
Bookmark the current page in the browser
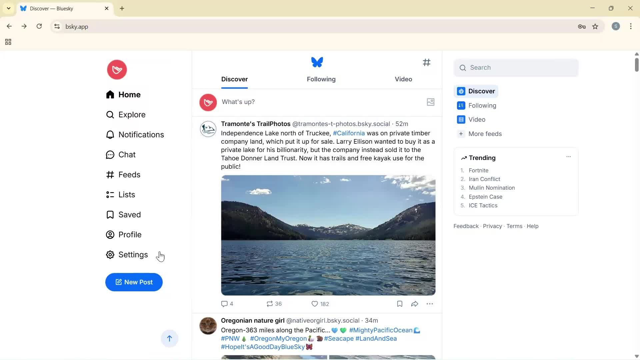coord(595,26)
